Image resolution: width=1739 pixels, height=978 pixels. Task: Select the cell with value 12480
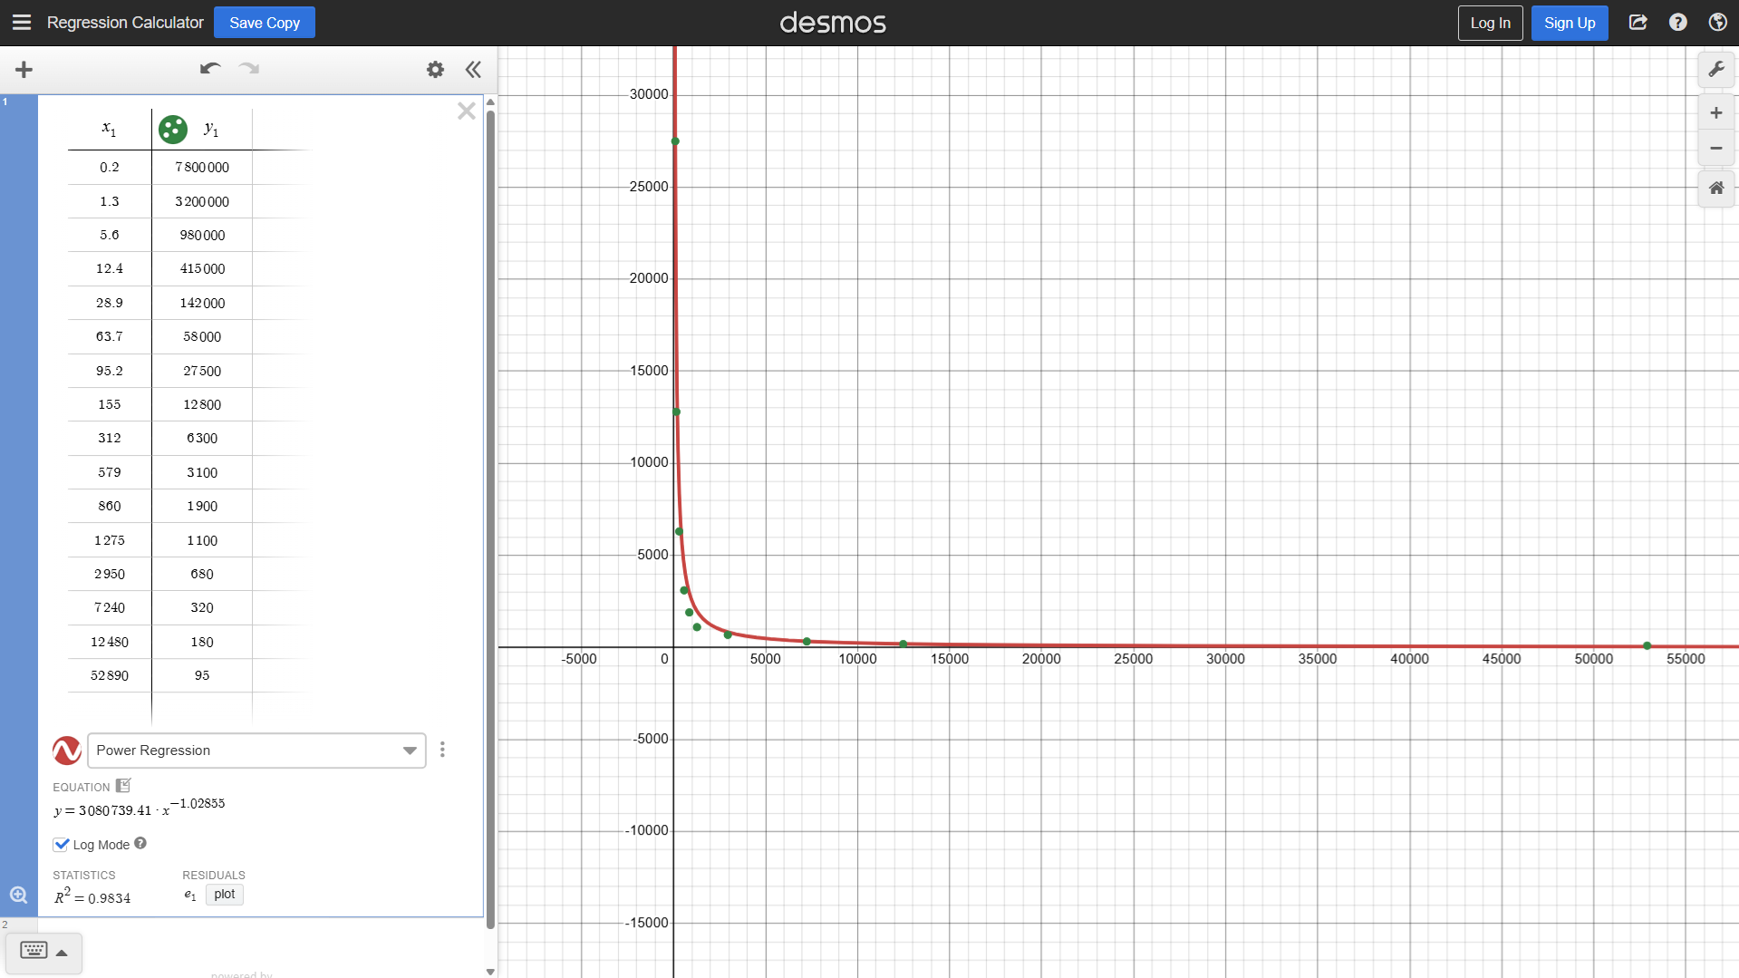(x=110, y=642)
